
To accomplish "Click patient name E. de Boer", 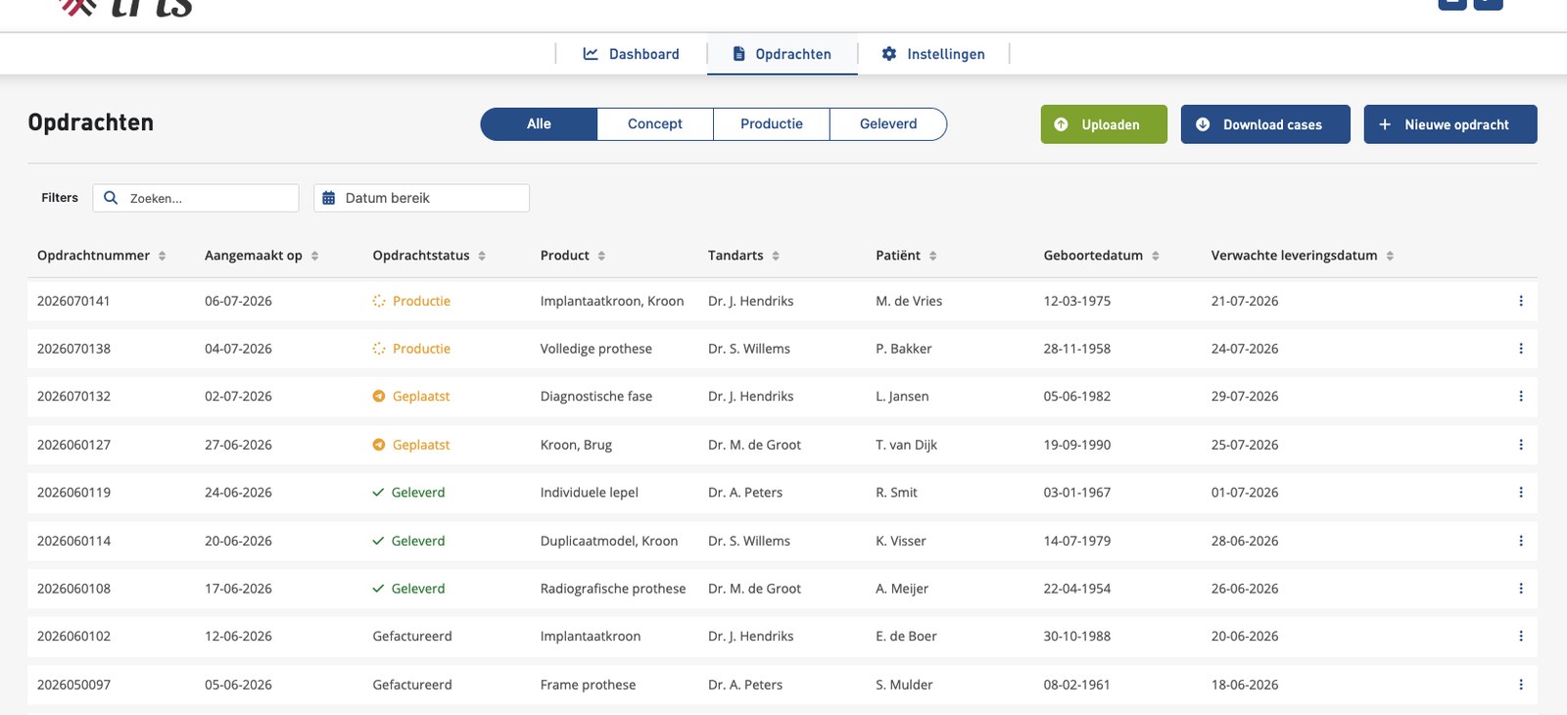I will (906, 637).
